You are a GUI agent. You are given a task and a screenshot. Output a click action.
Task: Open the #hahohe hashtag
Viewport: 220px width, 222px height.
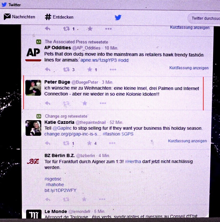click(55, 185)
